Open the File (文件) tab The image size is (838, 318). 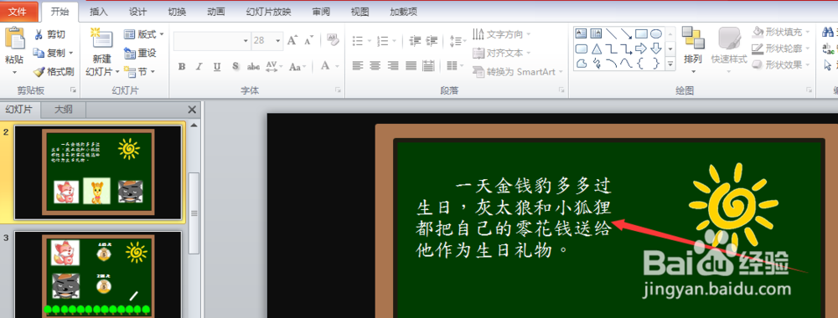point(18,12)
